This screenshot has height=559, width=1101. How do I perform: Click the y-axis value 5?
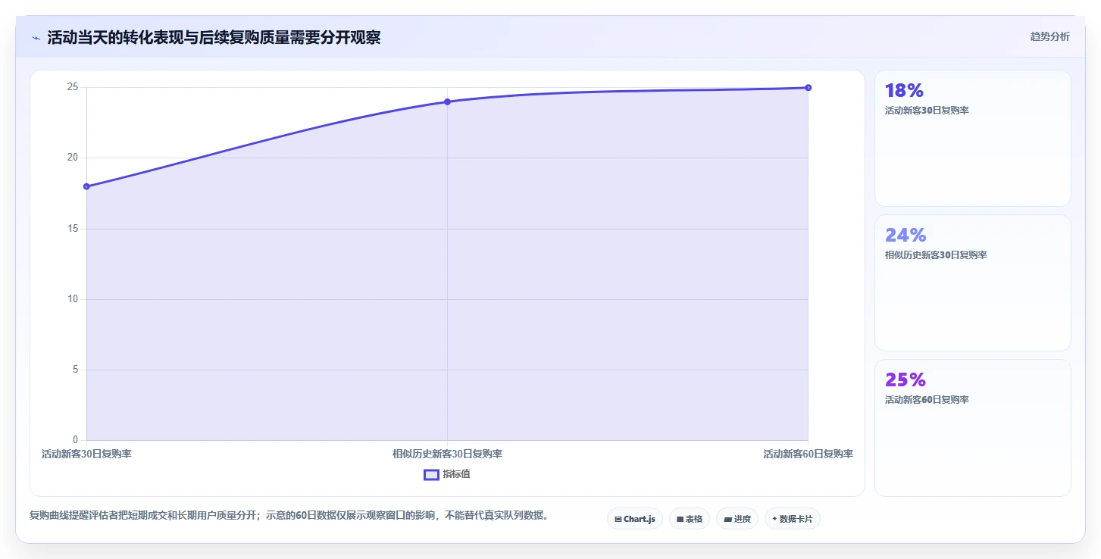(75, 370)
